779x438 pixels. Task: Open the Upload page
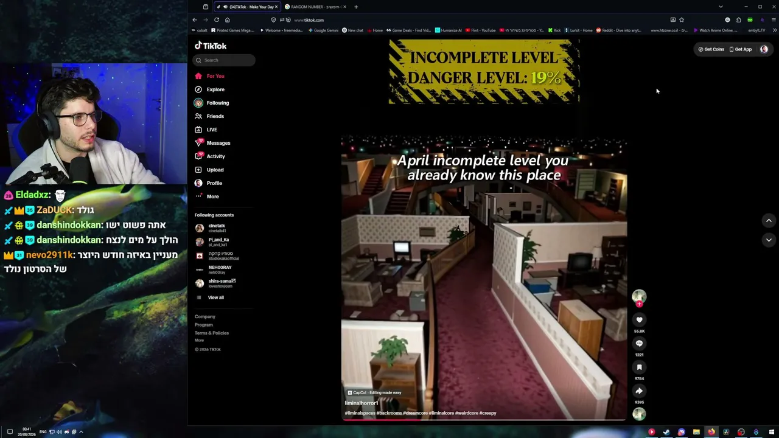[x=209, y=170]
